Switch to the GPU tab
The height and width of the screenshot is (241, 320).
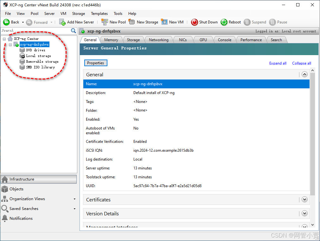click(203, 40)
